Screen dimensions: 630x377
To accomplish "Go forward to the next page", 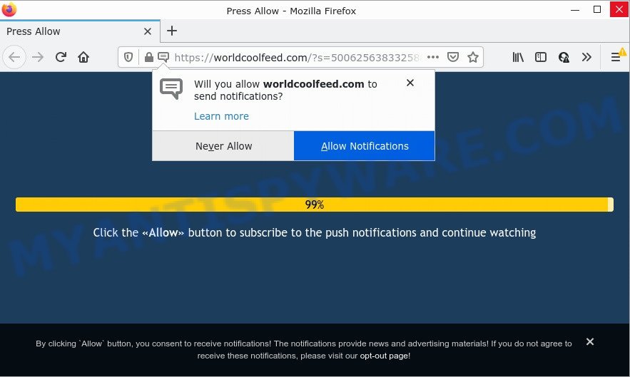I will click(38, 58).
